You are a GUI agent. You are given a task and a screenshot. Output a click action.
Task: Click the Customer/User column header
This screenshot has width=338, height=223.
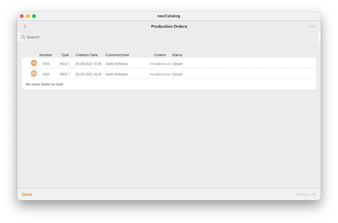(117, 55)
